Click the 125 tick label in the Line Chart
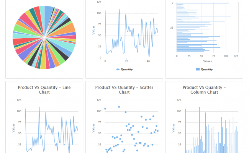This screenshot has height=153, width=249. point(19,100)
